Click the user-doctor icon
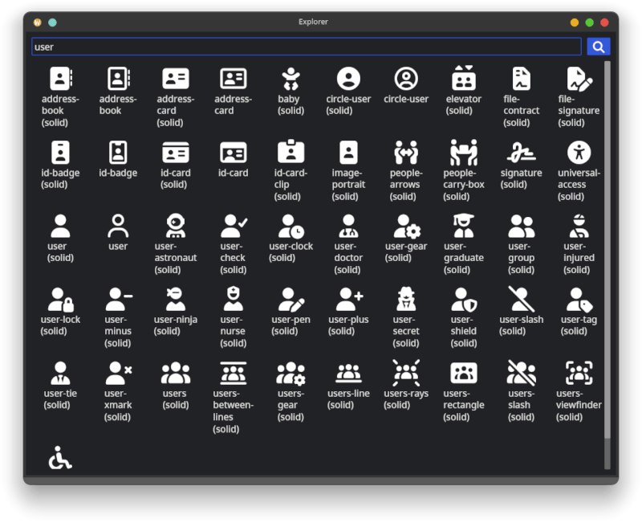The height and width of the screenshot is (523, 642). pos(348,227)
